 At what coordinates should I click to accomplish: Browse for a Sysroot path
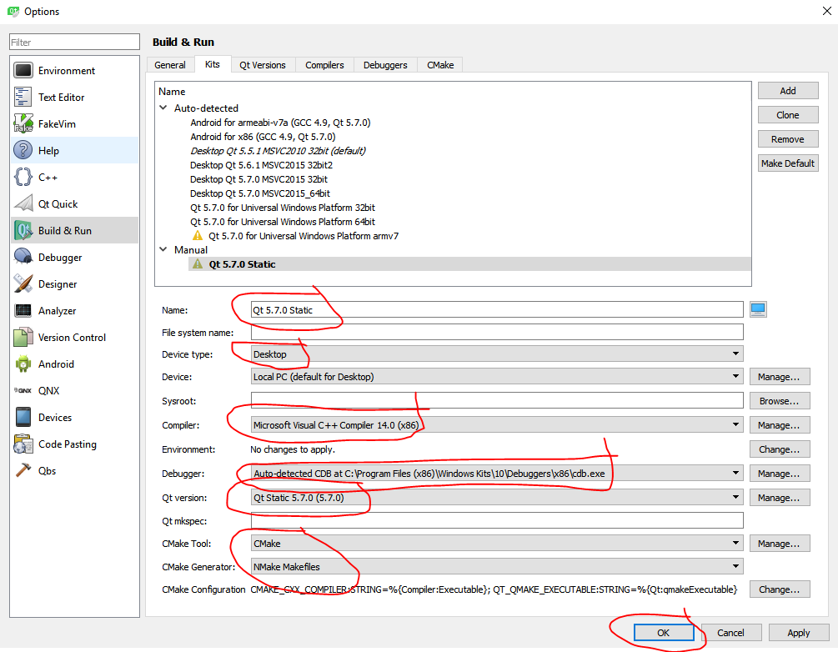(x=779, y=401)
